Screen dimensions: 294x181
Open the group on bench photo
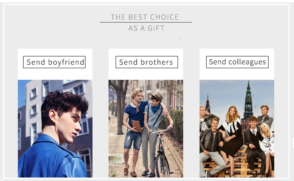(x=237, y=129)
